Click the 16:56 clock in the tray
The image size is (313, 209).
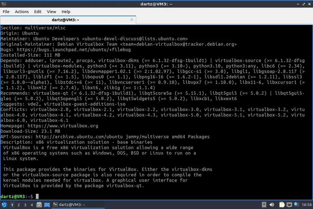point(306,205)
